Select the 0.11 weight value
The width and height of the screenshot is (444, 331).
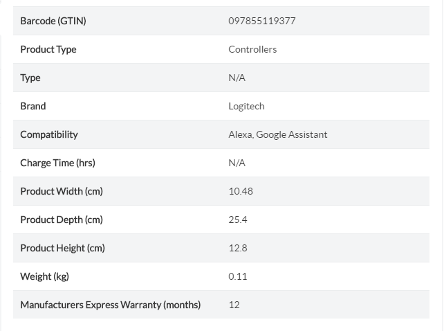238,276
